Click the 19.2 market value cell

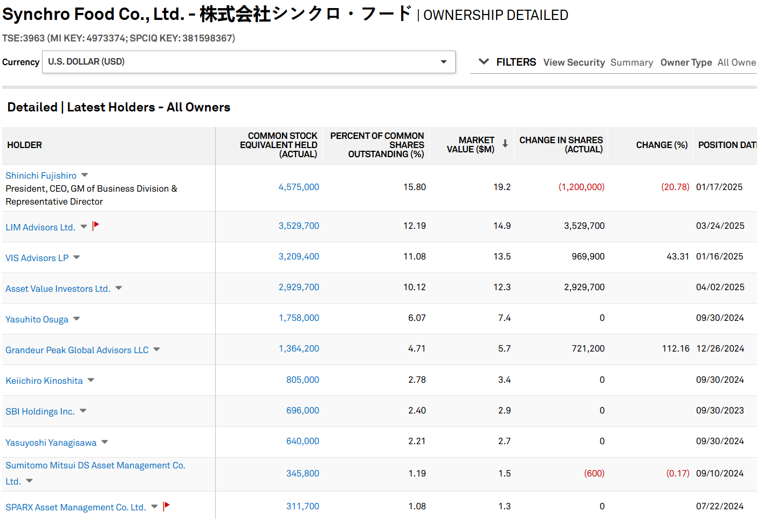pyautogui.click(x=502, y=187)
